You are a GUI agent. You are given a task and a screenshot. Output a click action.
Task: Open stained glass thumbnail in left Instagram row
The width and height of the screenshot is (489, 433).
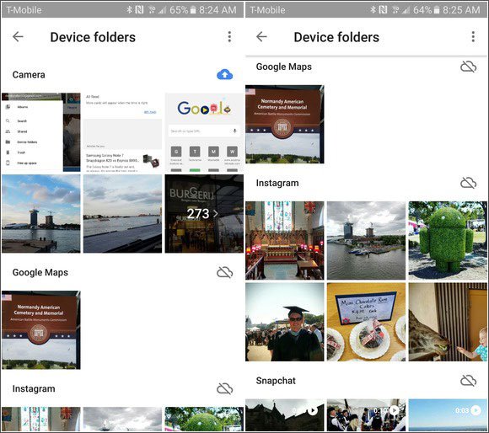pos(40,419)
